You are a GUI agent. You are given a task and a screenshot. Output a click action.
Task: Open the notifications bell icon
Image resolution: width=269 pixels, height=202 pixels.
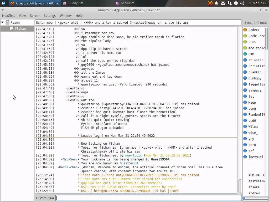(x=216, y=3)
